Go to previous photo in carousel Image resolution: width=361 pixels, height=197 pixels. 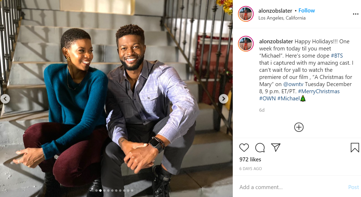click(x=5, y=99)
